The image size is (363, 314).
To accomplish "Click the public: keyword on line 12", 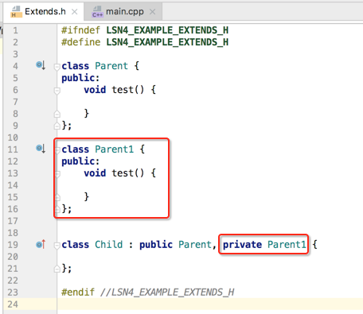I will click(x=80, y=161).
